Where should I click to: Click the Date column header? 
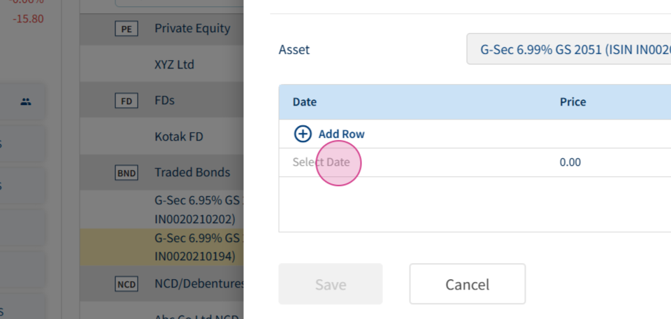click(305, 102)
